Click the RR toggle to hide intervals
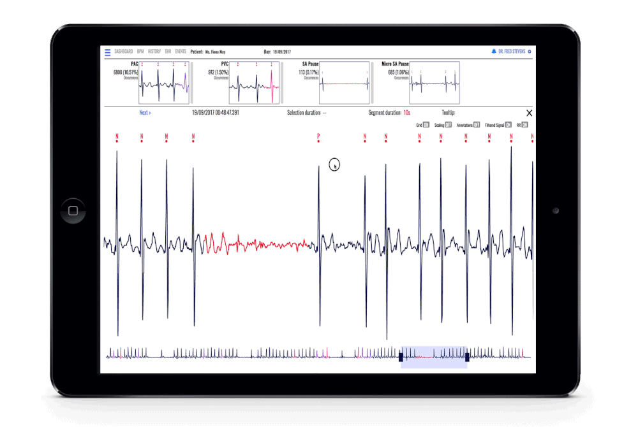Image resolution: width=638 pixels, height=427 pixels. click(x=525, y=125)
